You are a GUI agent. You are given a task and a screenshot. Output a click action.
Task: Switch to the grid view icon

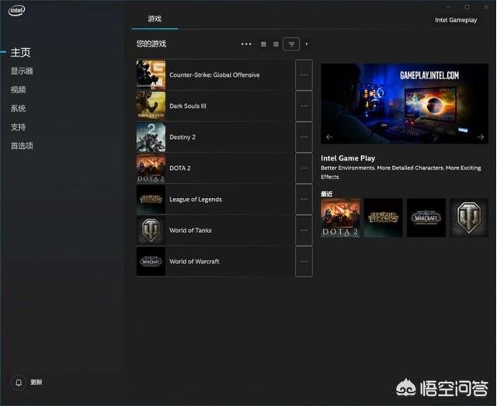[276, 44]
